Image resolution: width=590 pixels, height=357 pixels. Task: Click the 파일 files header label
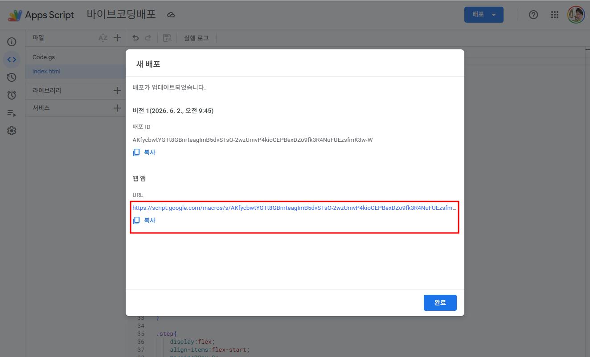coord(38,38)
